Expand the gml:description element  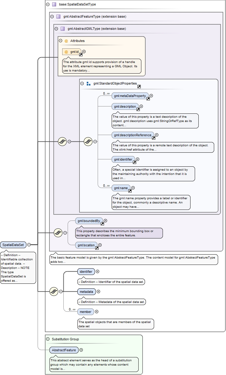[141, 106]
